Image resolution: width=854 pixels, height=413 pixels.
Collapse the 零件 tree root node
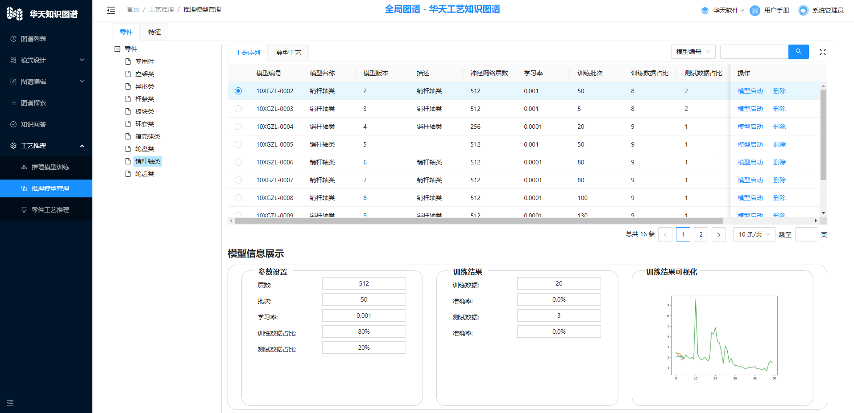(x=117, y=49)
